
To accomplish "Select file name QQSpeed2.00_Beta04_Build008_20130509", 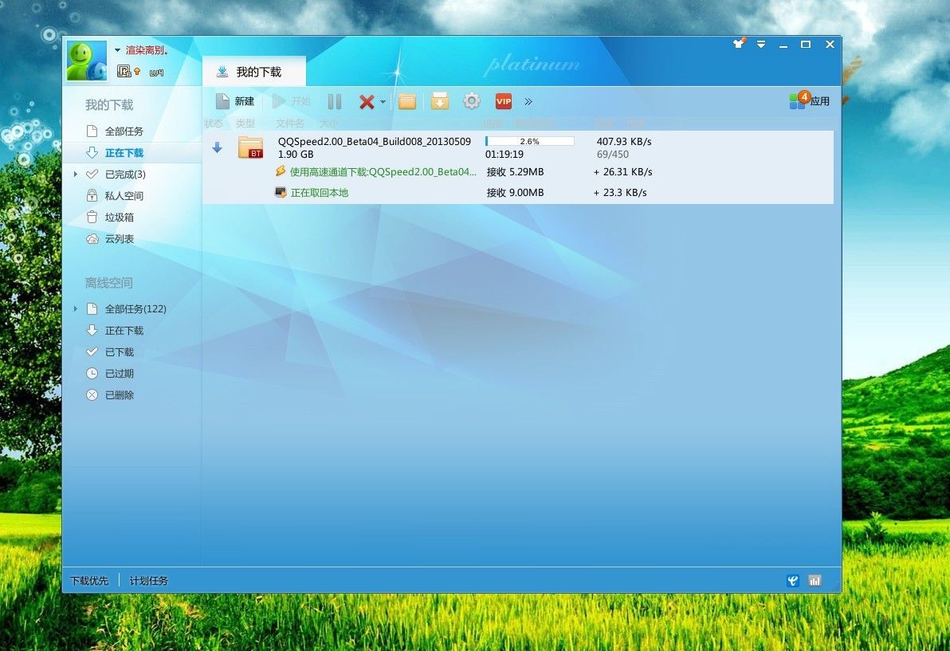I will (x=375, y=141).
